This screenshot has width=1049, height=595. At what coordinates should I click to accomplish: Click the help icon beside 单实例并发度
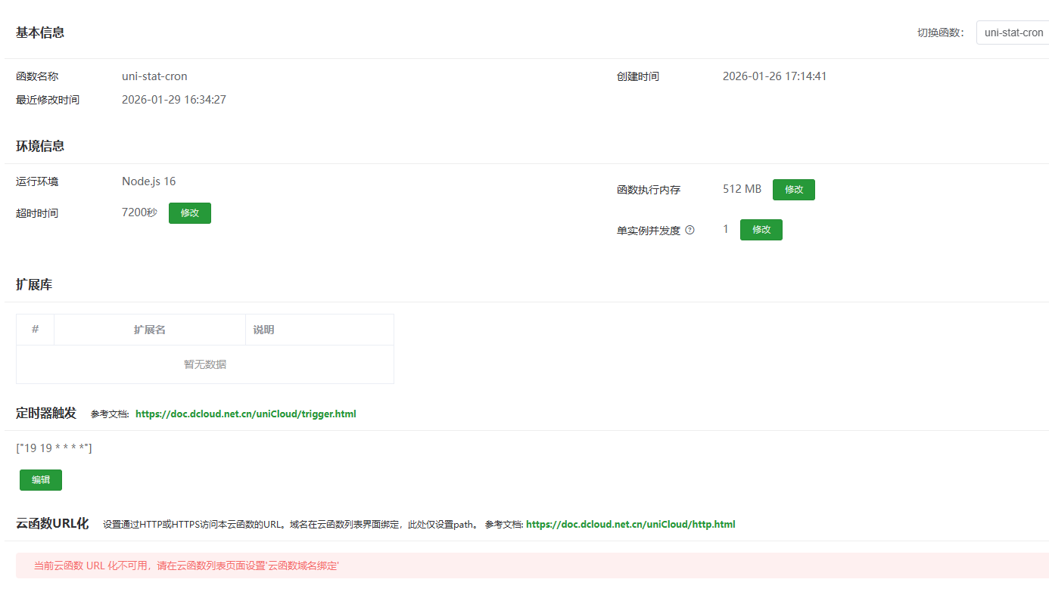point(689,231)
